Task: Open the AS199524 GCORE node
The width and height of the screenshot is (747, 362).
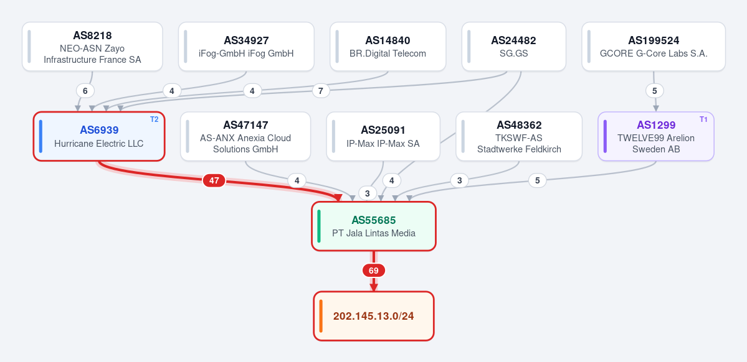Action: coord(654,47)
